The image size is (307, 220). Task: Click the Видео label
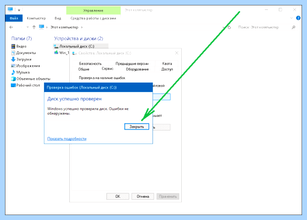tap(21, 46)
